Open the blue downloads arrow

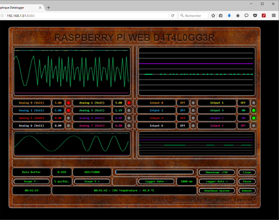click(229, 16)
